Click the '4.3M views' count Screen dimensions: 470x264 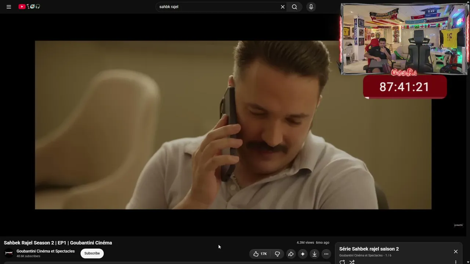click(x=305, y=243)
